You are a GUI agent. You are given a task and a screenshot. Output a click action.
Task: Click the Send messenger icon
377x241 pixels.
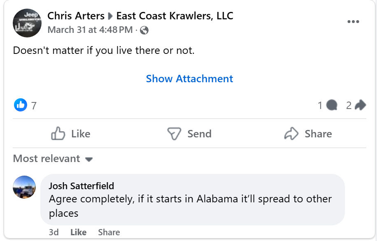pos(174,134)
